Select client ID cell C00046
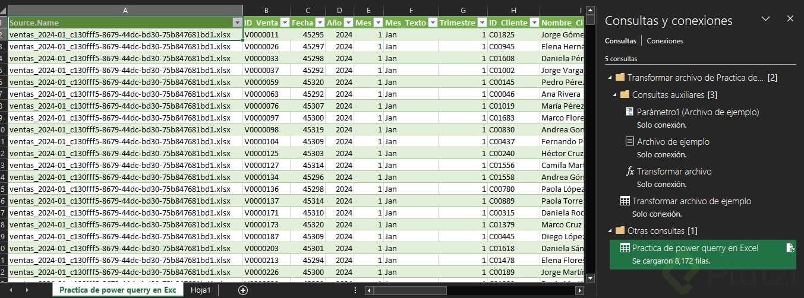This screenshot has height=298, width=804. [513, 94]
